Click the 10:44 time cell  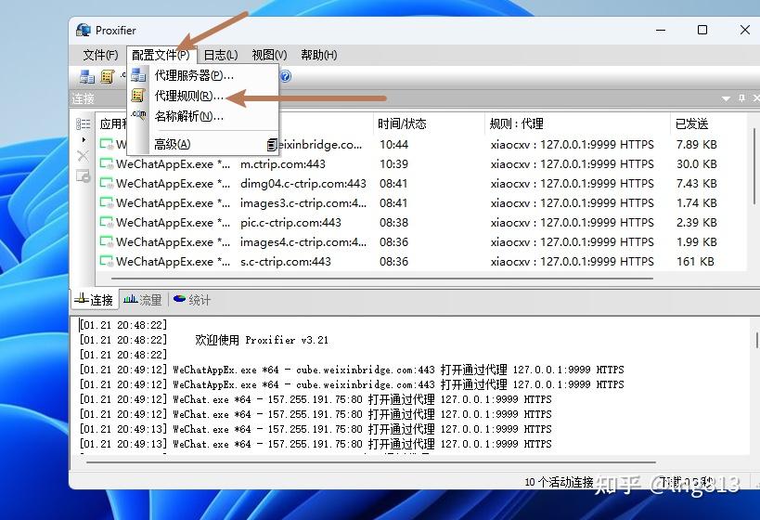[393, 145]
